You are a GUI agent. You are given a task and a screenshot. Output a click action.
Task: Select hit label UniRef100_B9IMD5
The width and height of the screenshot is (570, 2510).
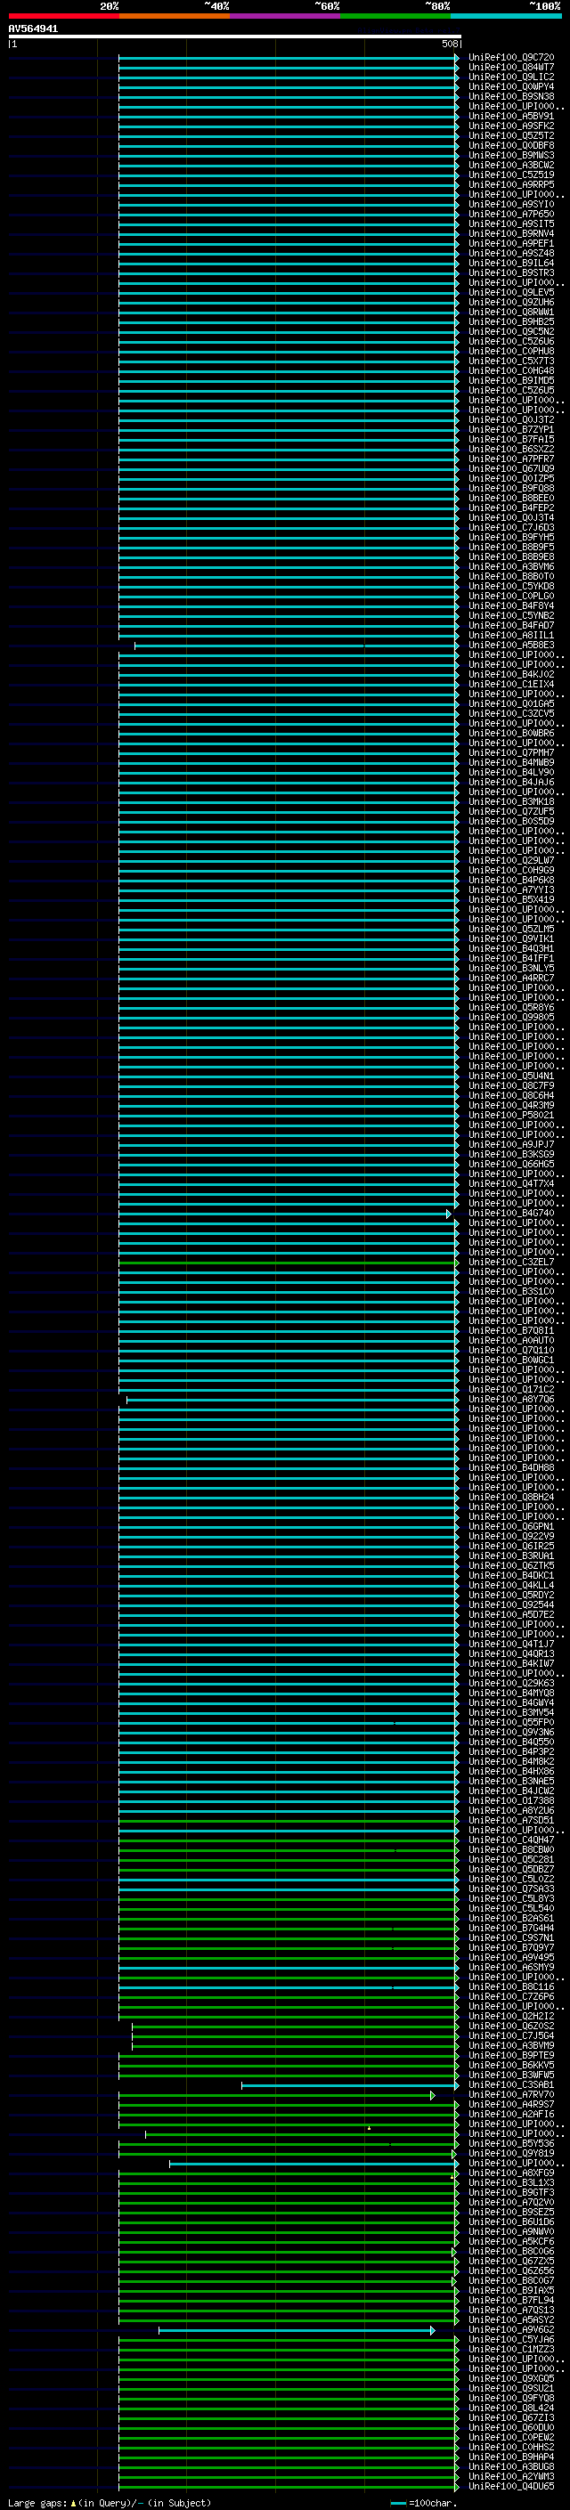click(510, 380)
